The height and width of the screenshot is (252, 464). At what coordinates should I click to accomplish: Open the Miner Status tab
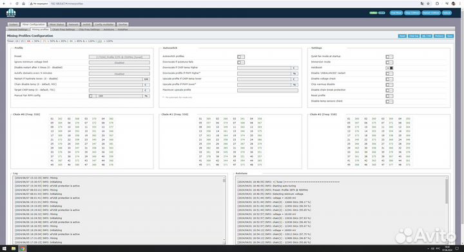57,24
